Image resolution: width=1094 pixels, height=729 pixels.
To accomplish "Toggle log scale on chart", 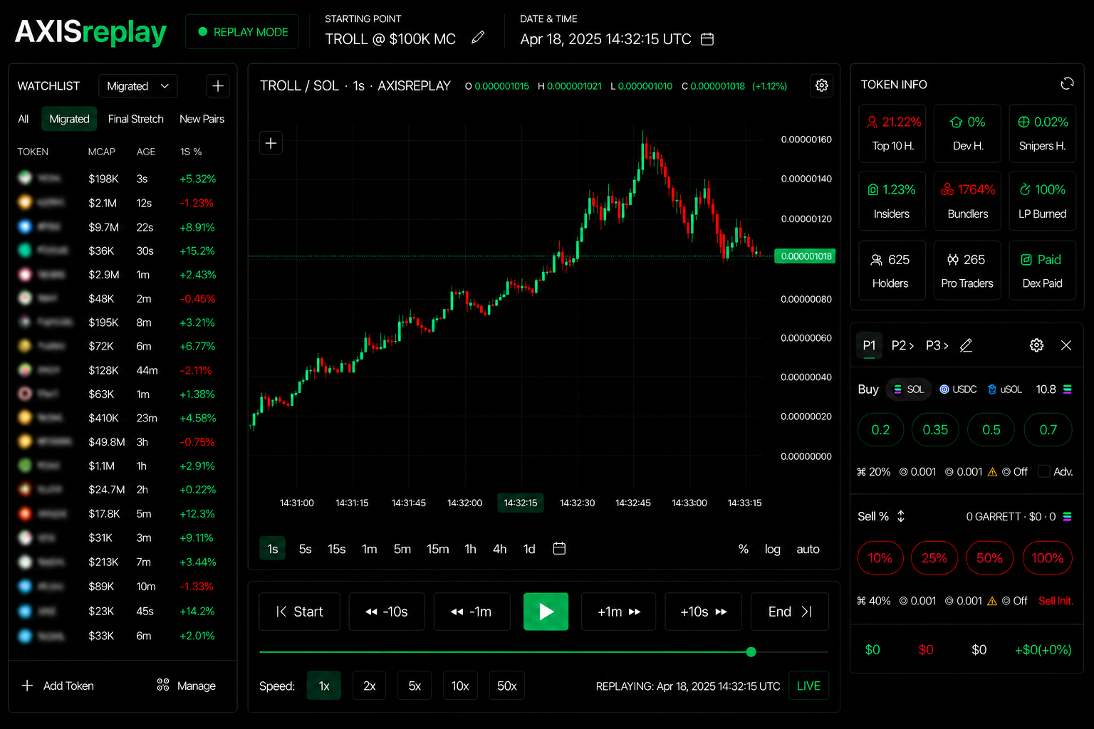I will click(x=773, y=549).
